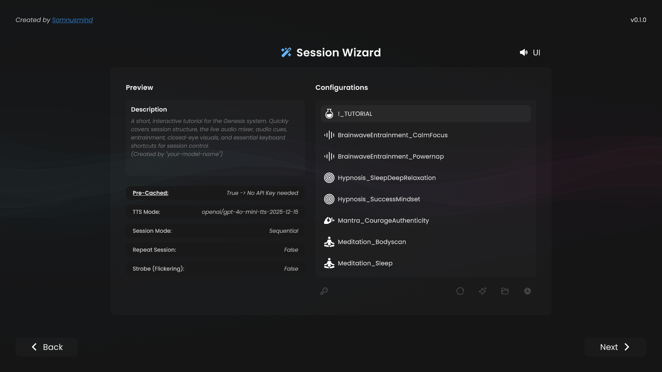Click the flask icon beside !_TUTORIAL

tap(329, 114)
